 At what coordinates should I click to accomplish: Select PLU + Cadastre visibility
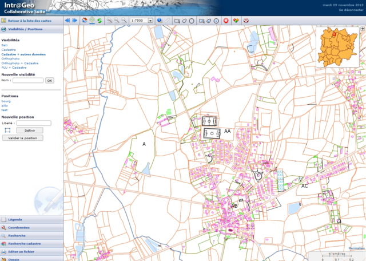(14, 68)
